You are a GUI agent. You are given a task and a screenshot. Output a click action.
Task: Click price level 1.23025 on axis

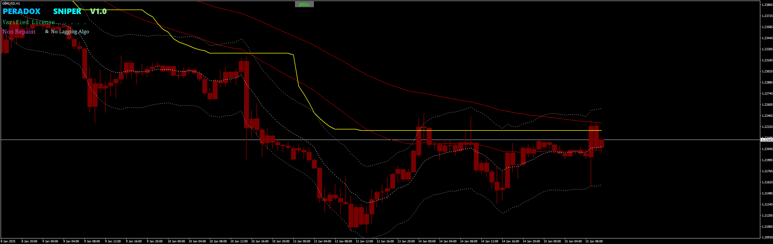pyautogui.click(x=767, y=71)
